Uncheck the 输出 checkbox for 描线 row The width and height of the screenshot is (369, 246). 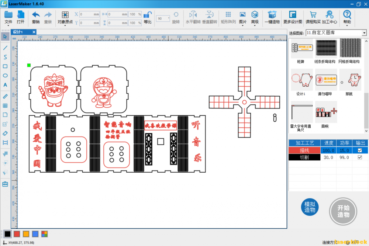[359, 150]
